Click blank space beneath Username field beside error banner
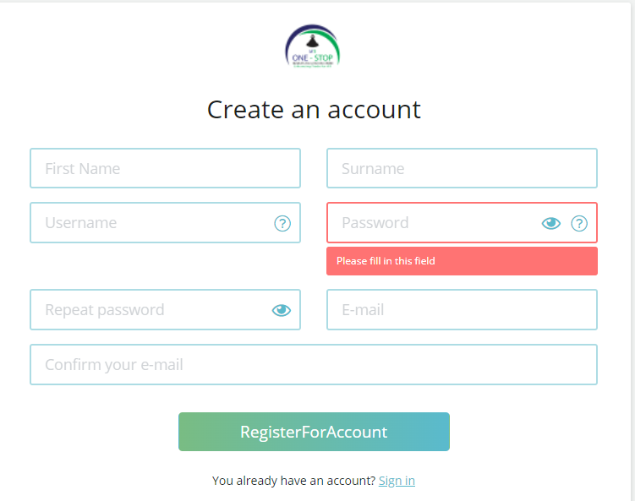Viewport: 635px width, 501px height. (165, 266)
